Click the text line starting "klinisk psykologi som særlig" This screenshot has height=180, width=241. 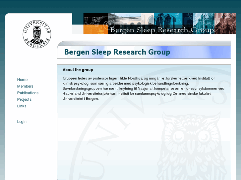(126, 84)
